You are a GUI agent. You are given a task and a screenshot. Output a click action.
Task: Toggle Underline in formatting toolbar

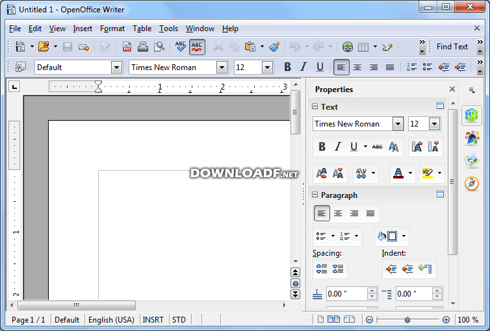[320, 67]
